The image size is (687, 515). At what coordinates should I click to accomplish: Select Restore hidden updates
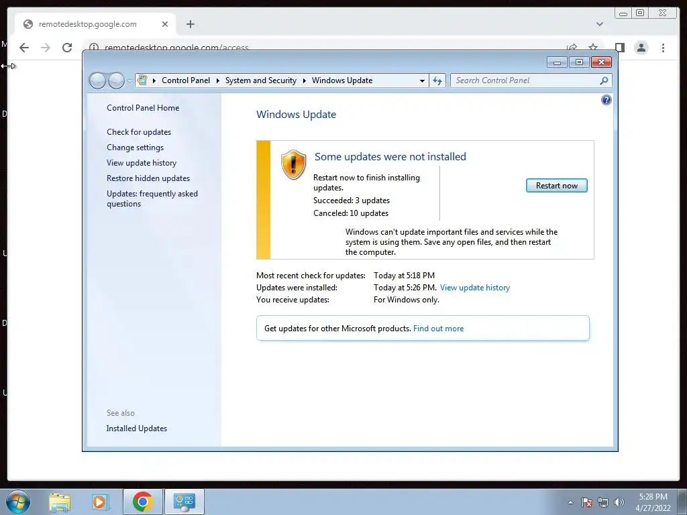(148, 178)
